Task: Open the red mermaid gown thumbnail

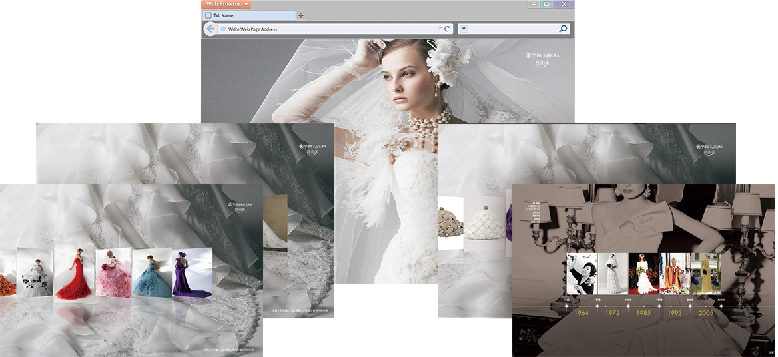Action: point(73,272)
